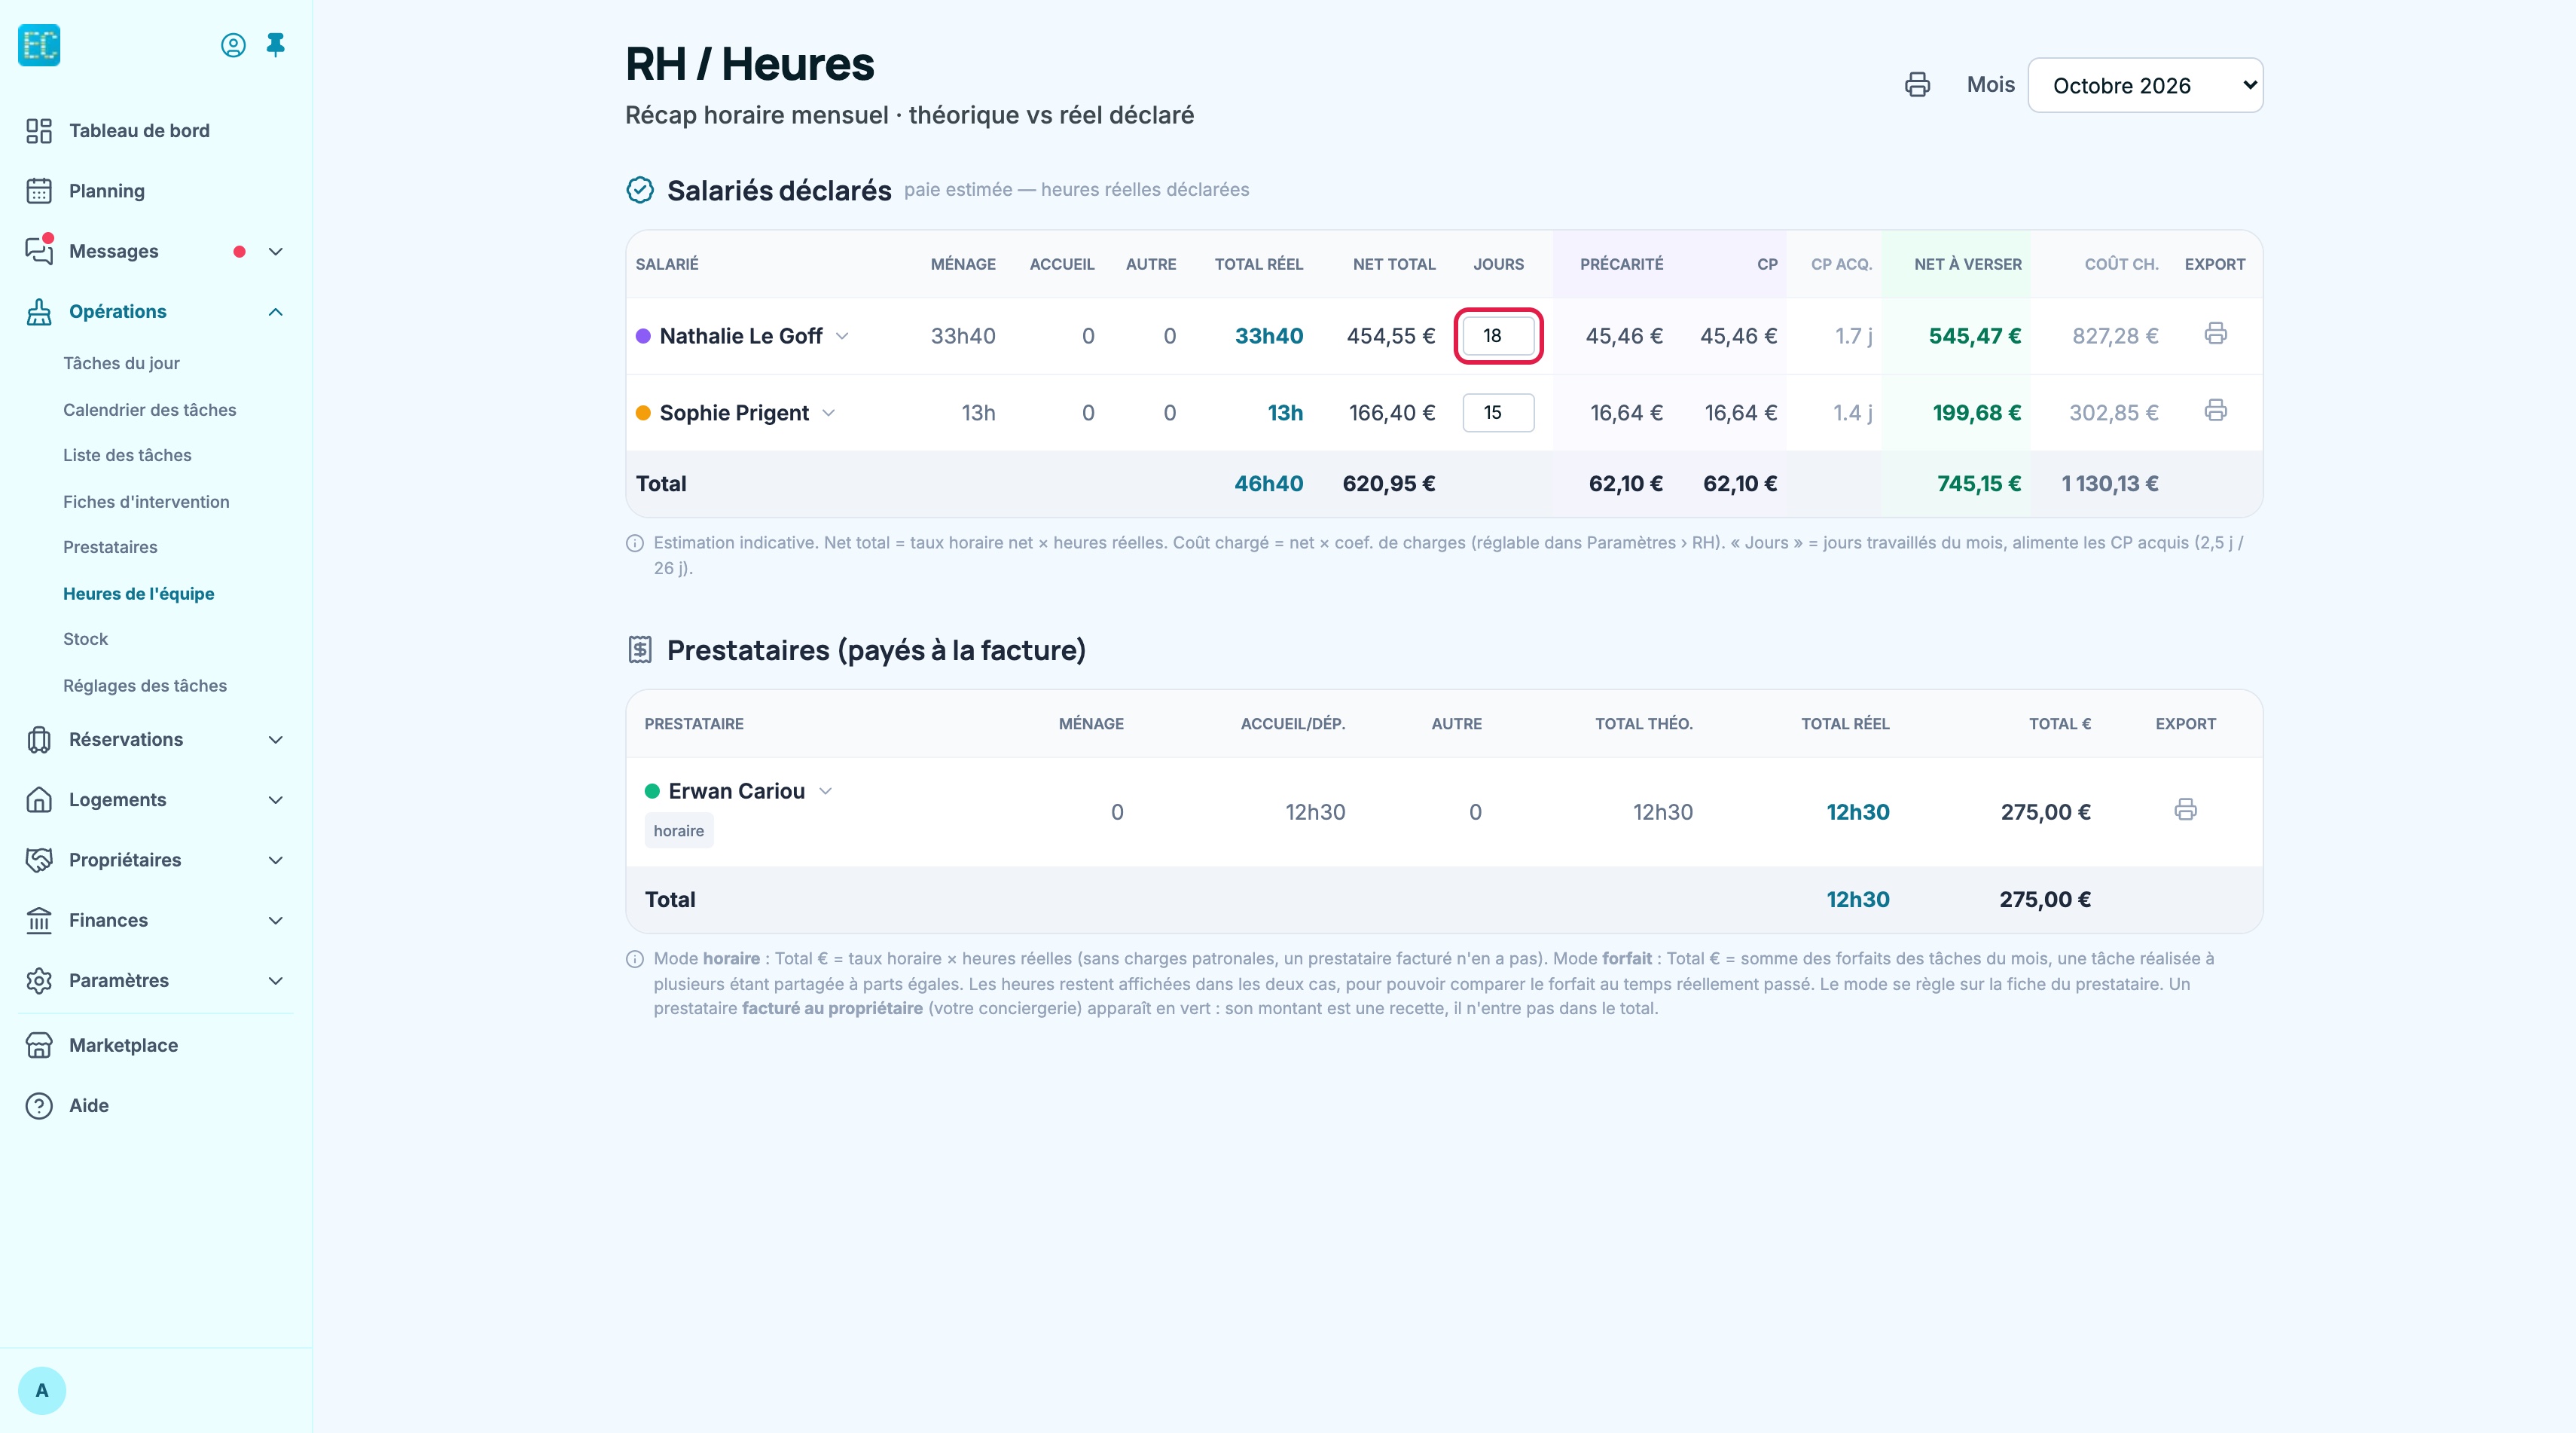Collapse the Opérations menu chevron
The width and height of the screenshot is (2576, 1433).
(276, 312)
